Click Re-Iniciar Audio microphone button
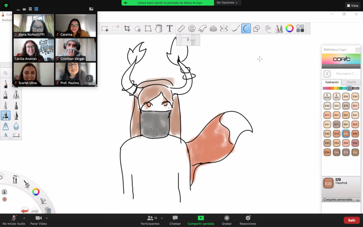Screen dimensions: 363x227 (14, 220)
